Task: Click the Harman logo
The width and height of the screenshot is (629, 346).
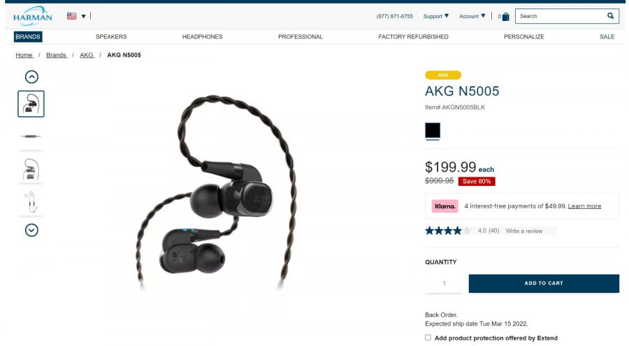Action: click(32, 16)
